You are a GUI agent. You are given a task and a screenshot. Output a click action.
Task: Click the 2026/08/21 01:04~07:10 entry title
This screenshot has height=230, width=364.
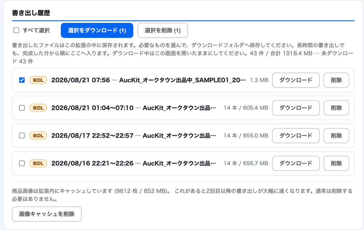click(x=134, y=108)
